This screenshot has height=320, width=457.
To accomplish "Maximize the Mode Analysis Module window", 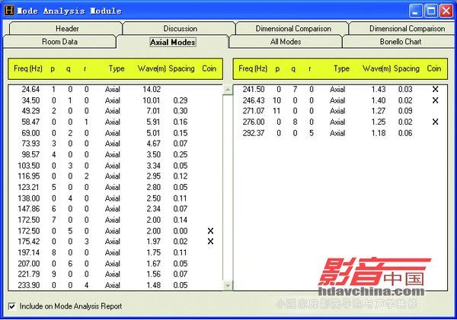I will [431, 11].
